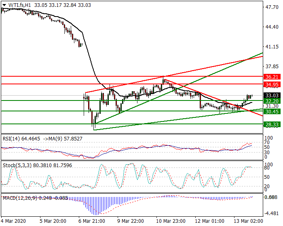Click the 9 Mar 22:00 time label
Screen dimensions: 283x226
[131, 221]
